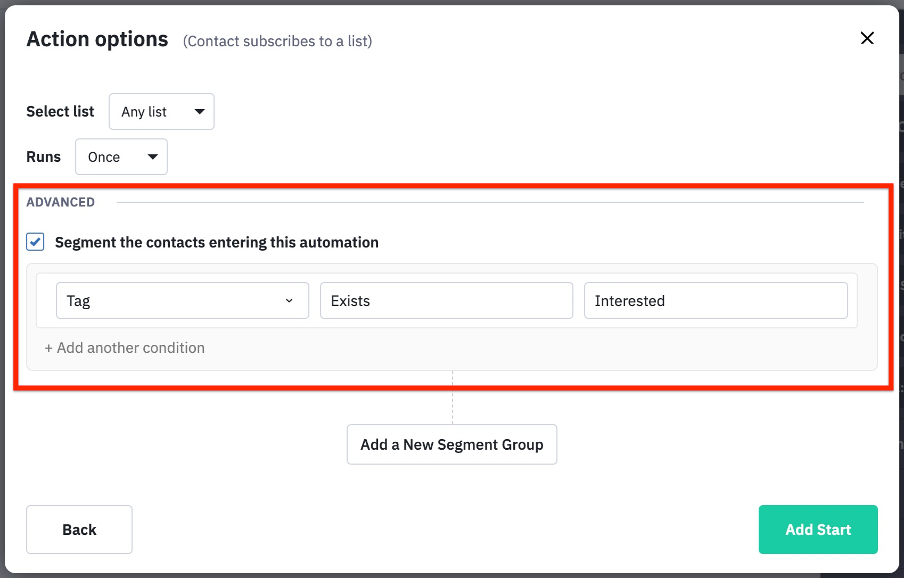Confirm with the green Add Start button
This screenshot has width=904, height=578.
click(818, 530)
